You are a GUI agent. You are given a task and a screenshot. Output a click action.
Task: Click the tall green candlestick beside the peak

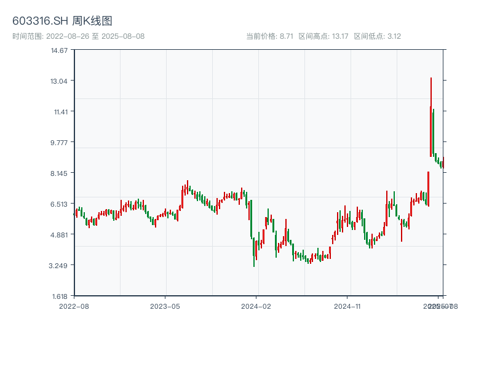(x=434, y=132)
